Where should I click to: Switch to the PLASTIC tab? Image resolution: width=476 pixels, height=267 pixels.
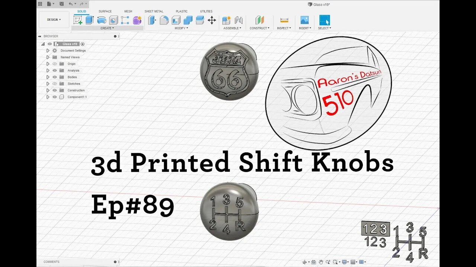tap(181, 11)
